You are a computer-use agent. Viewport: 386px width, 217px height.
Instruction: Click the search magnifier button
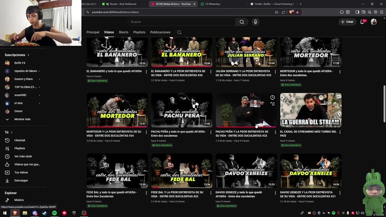point(242,22)
